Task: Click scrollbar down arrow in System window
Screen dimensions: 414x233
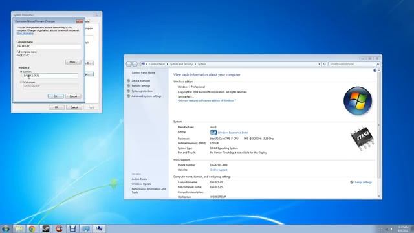Action: coord(379,196)
